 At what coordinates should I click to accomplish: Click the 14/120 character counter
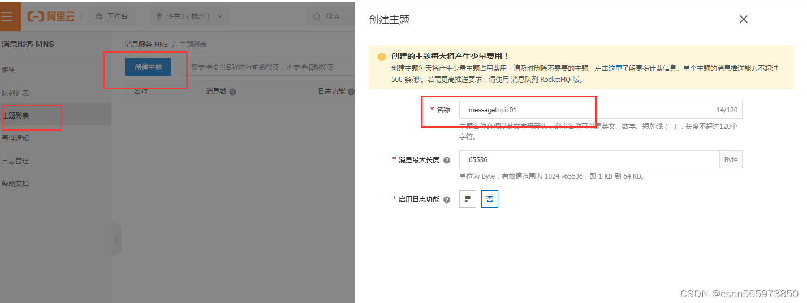[x=727, y=110]
